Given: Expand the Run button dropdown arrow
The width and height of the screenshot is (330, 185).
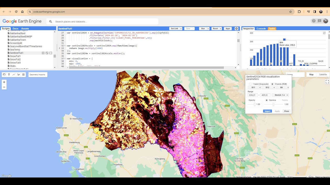Looking at the screenshot, I should pyautogui.click(x=208, y=29).
